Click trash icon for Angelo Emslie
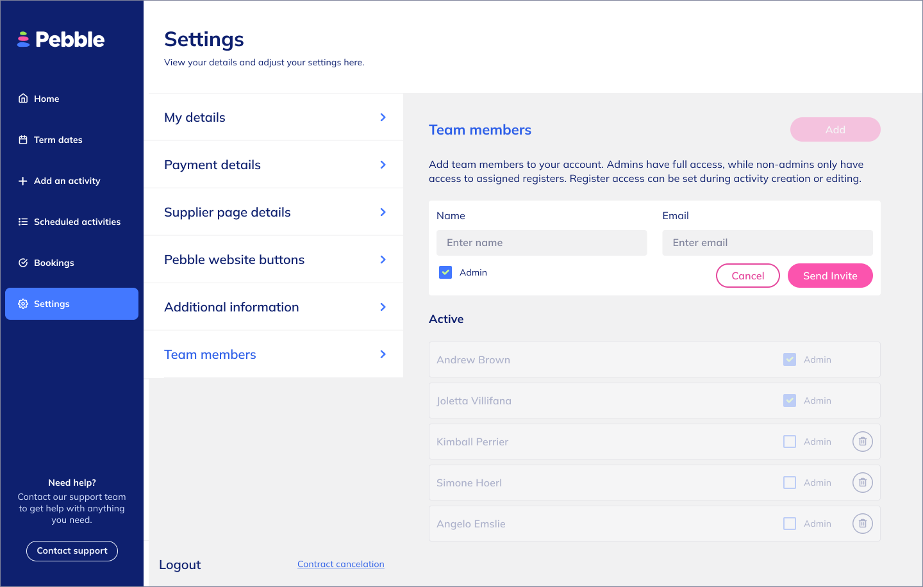The height and width of the screenshot is (587, 923). point(862,524)
